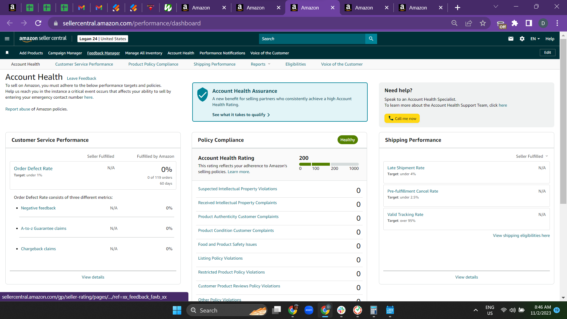Click the zoom magnifier icon in address bar
This screenshot has height=319, width=567.
pyautogui.click(x=454, y=23)
